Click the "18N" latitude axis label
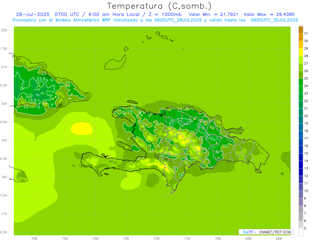313x242 pixels. pos(4,177)
